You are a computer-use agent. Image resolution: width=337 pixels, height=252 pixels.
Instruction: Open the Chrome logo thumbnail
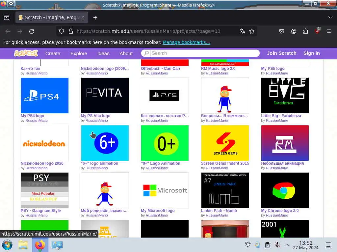(285, 190)
